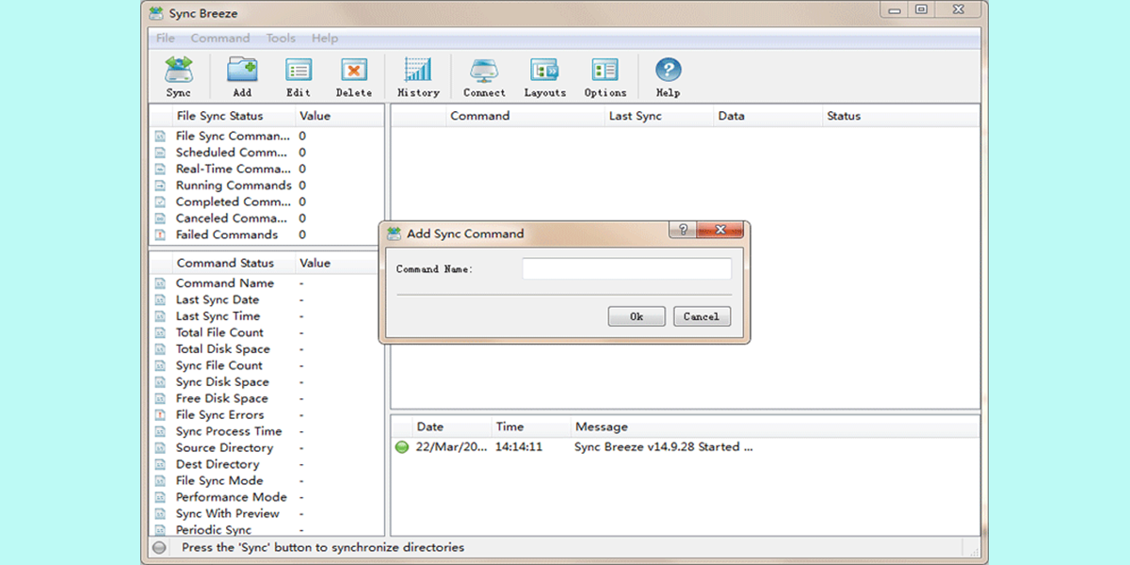This screenshot has width=1130, height=565.
Task: Select the 'Dest Directory' row
Action: 267,464
